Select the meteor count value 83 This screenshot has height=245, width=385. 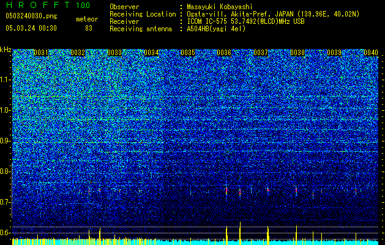coord(89,28)
